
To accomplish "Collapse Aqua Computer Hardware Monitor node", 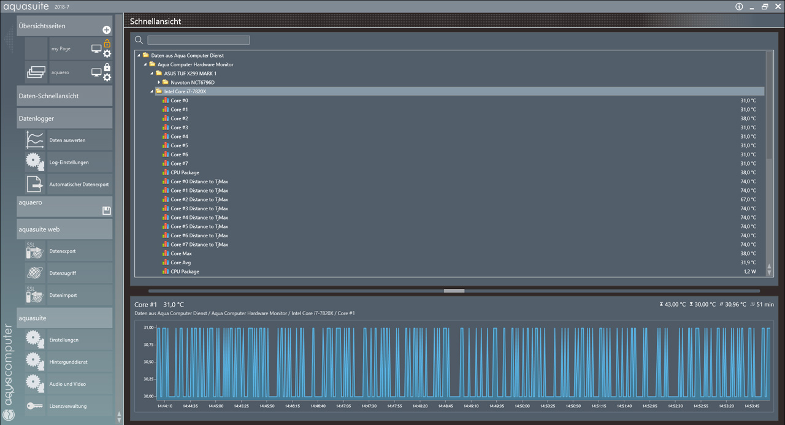I will pyautogui.click(x=145, y=64).
